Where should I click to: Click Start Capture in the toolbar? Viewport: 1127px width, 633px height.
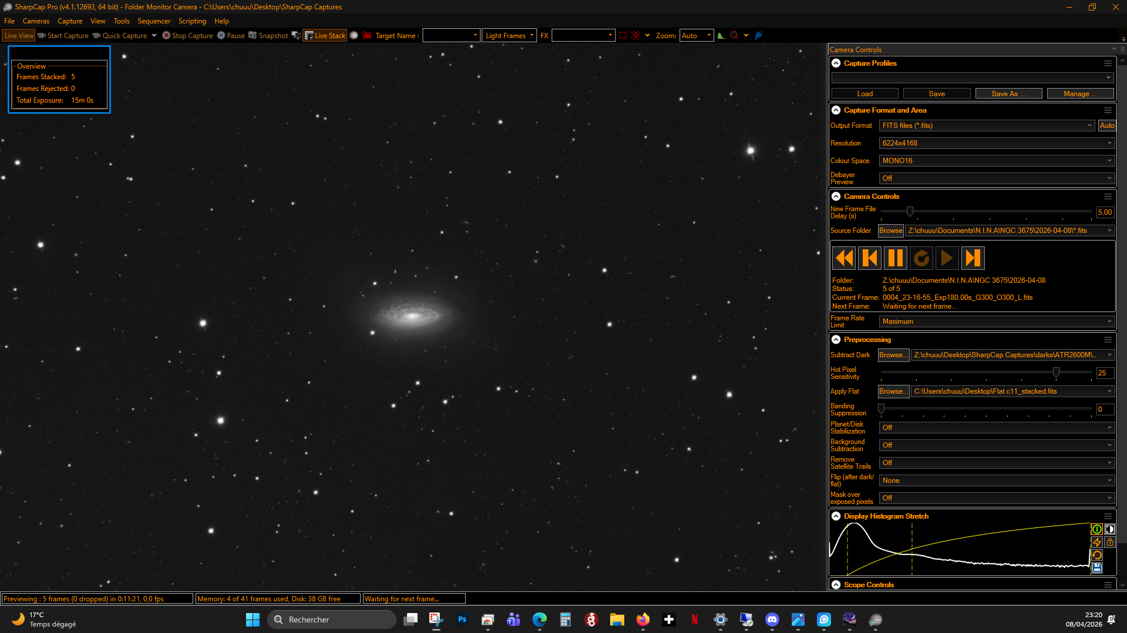(63, 36)
